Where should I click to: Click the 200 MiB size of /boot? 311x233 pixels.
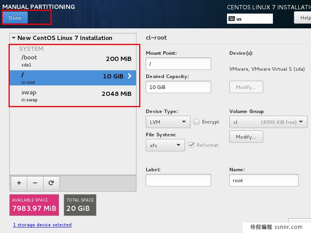[x=119, y=59]
